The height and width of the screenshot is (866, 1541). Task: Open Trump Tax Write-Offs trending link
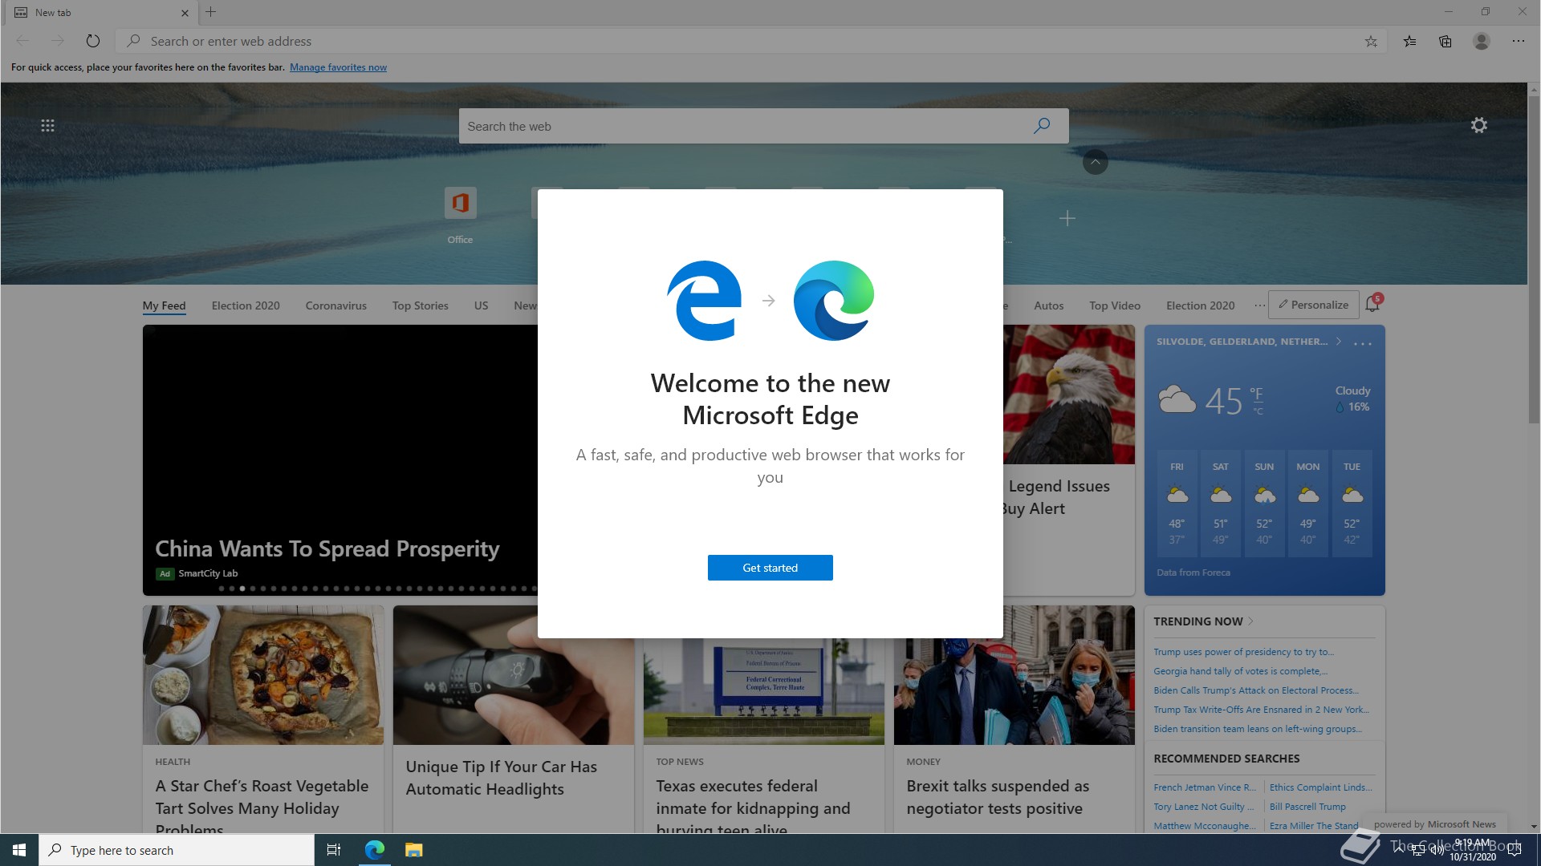(x=1261, y=710)
